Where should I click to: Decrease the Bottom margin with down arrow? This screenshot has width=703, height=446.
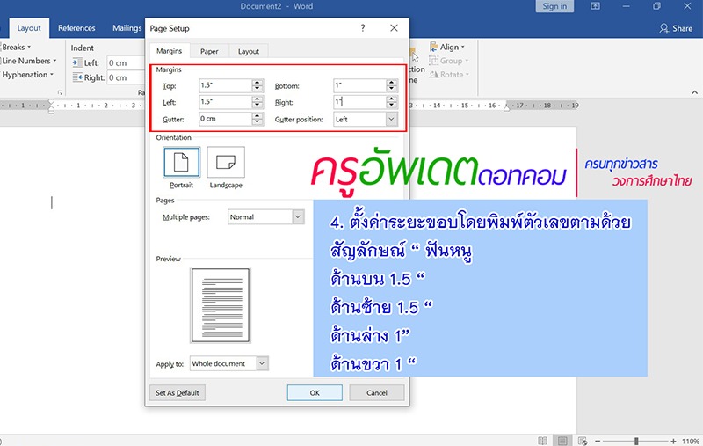click(x=391, y=88)
